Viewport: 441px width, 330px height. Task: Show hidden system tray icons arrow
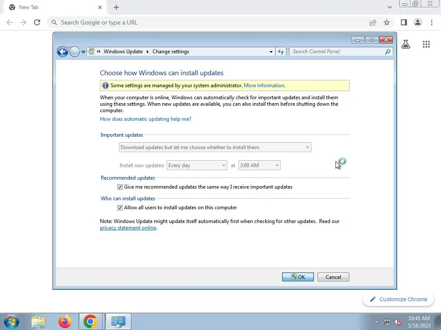(376, 322)
